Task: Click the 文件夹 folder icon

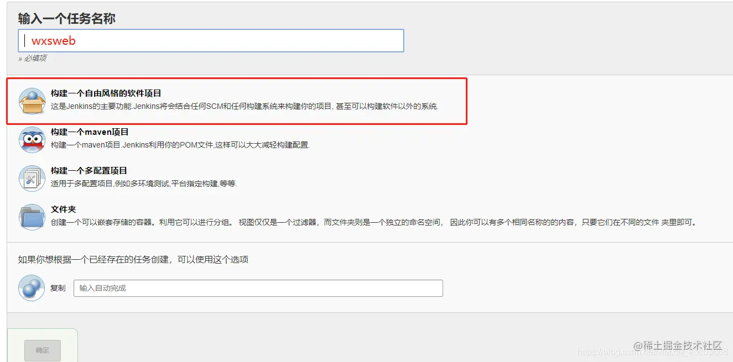Action: (x=32, y=217)
